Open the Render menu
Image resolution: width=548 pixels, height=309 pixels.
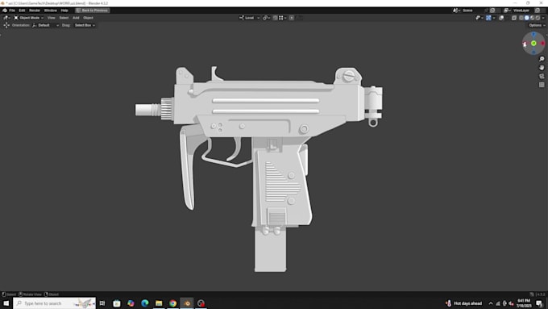35,10
